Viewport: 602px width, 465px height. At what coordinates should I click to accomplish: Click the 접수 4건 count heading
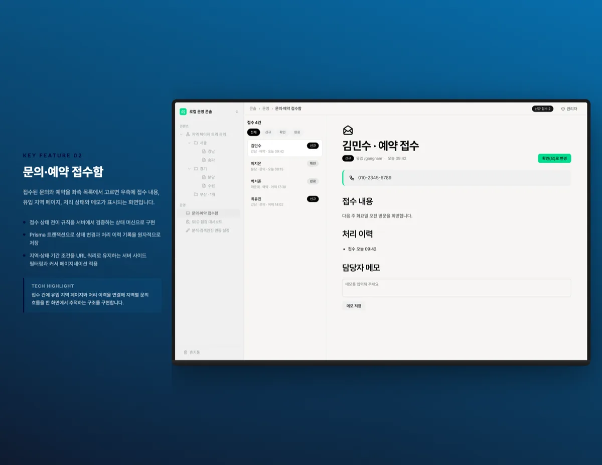point(254,123)
